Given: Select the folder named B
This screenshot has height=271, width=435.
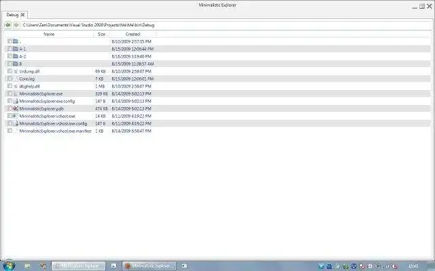Looking at the screenshot, I should [20, 64].
